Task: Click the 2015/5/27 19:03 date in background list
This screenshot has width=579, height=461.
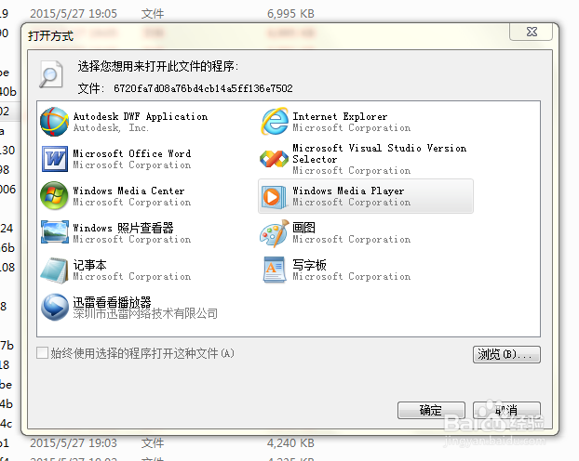Action: point(74,442)
